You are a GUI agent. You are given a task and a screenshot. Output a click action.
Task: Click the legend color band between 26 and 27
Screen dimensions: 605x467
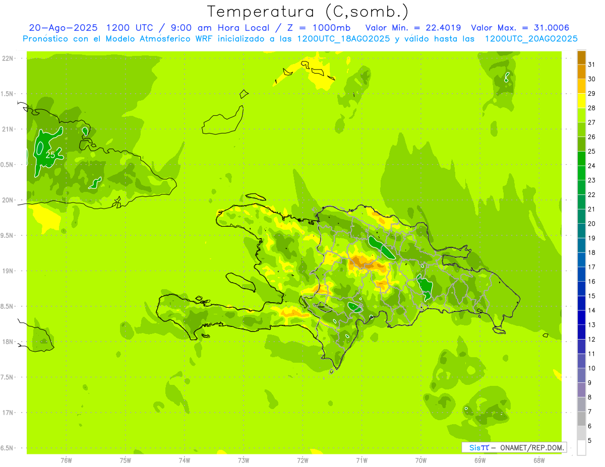click(581, 129)
